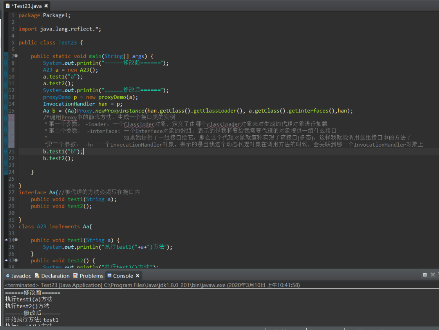This screenshot has width=439, height=330.
Task: Place cursor at end of b.test1("b") line
Action: point(83,152)
